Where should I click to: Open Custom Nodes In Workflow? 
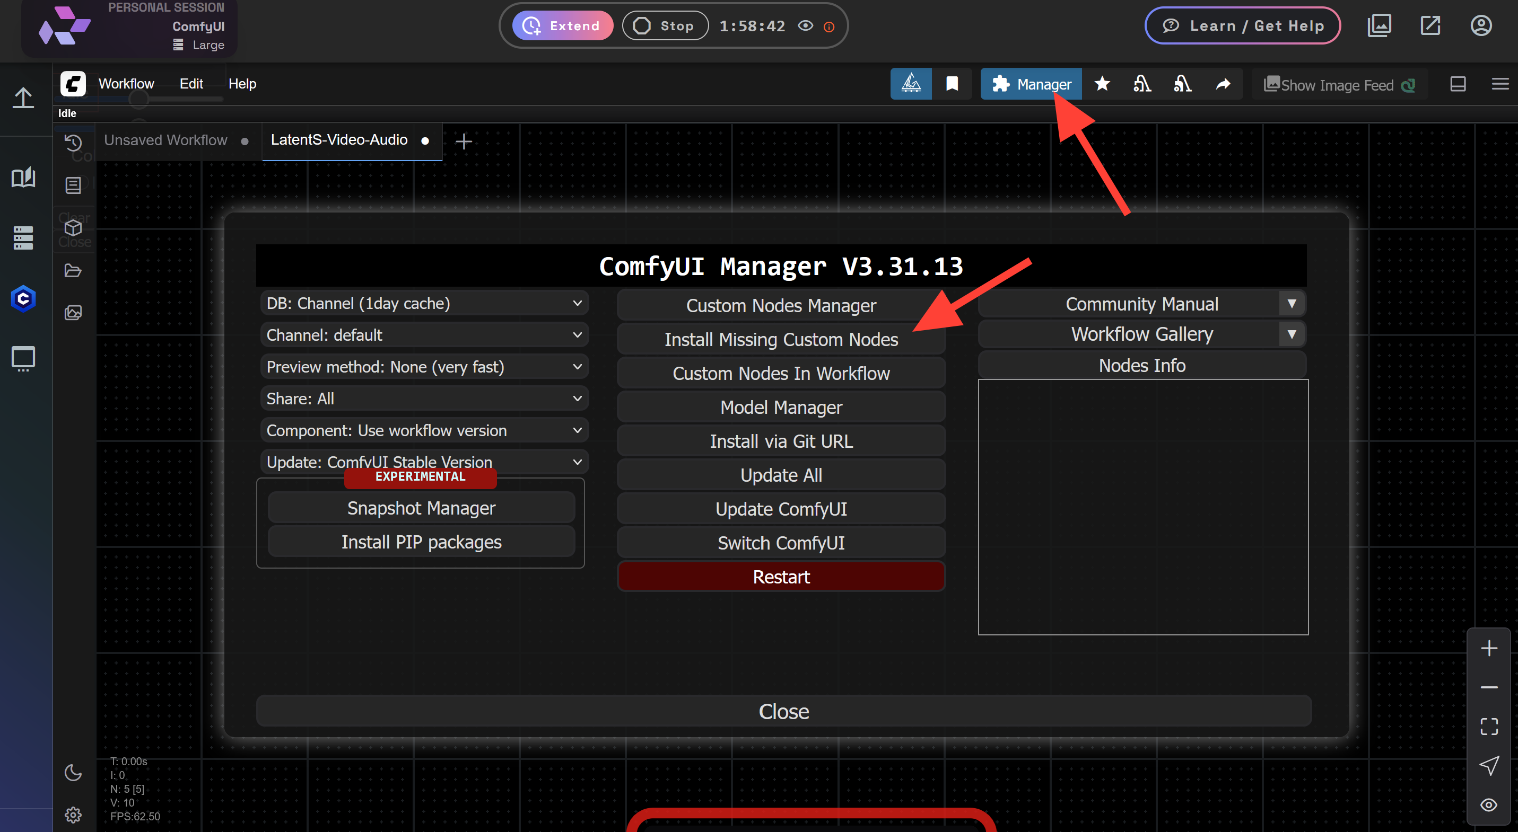coord(781,373)
